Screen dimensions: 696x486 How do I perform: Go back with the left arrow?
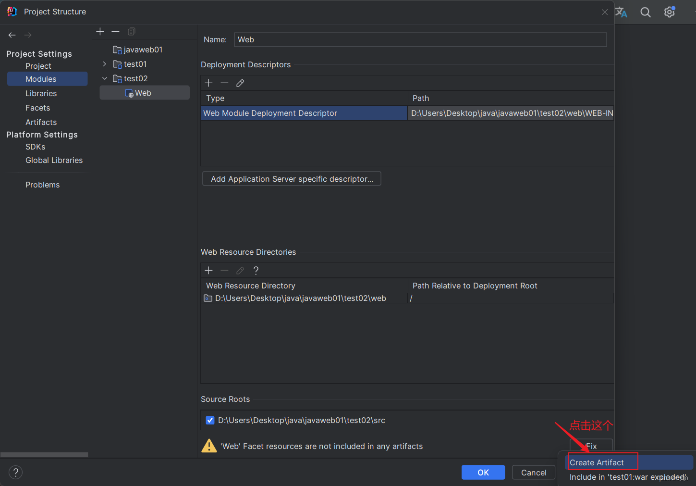(12, 35)
